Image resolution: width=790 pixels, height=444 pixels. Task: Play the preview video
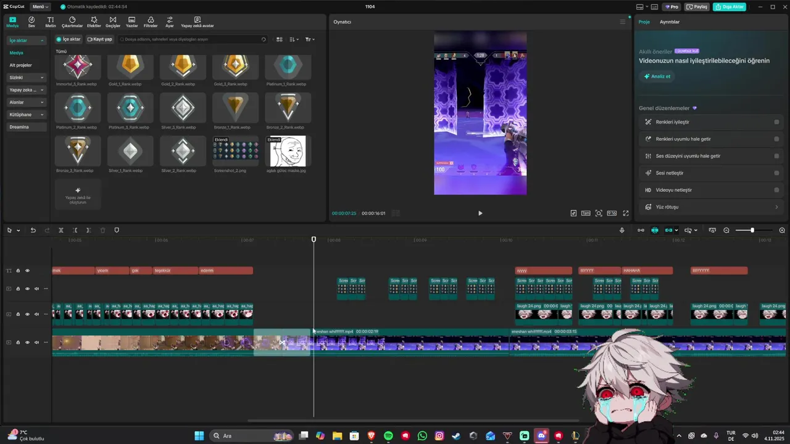480,213
